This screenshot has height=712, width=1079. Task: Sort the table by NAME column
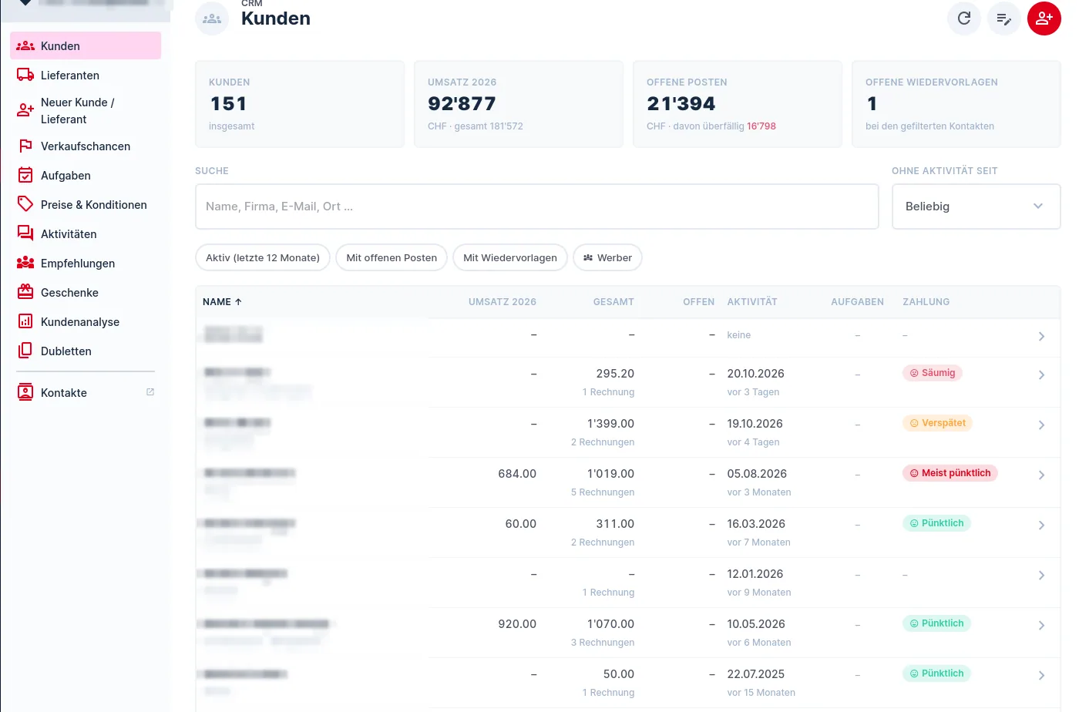(222, 302)
